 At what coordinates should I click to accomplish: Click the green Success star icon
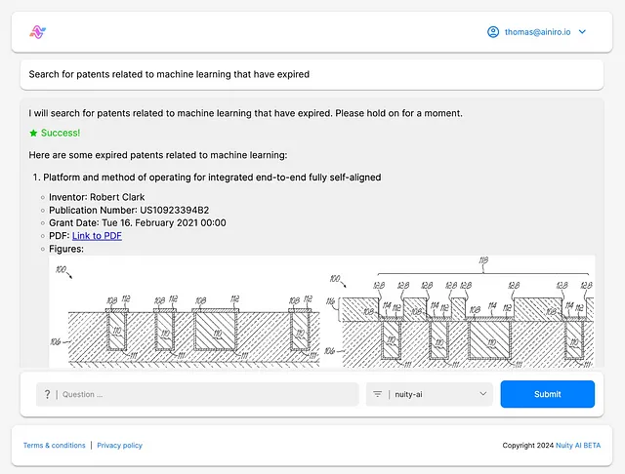(x=33, y=133)
